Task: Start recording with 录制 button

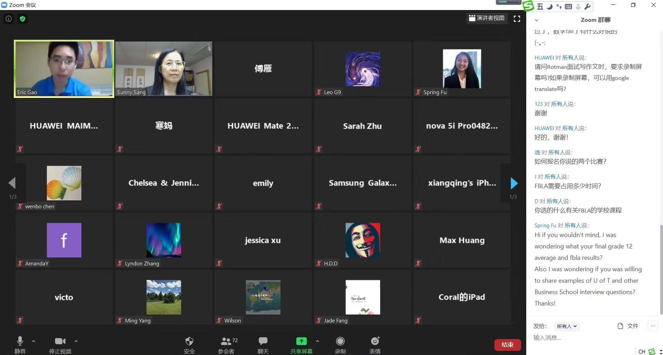Action: click(340, 345)
